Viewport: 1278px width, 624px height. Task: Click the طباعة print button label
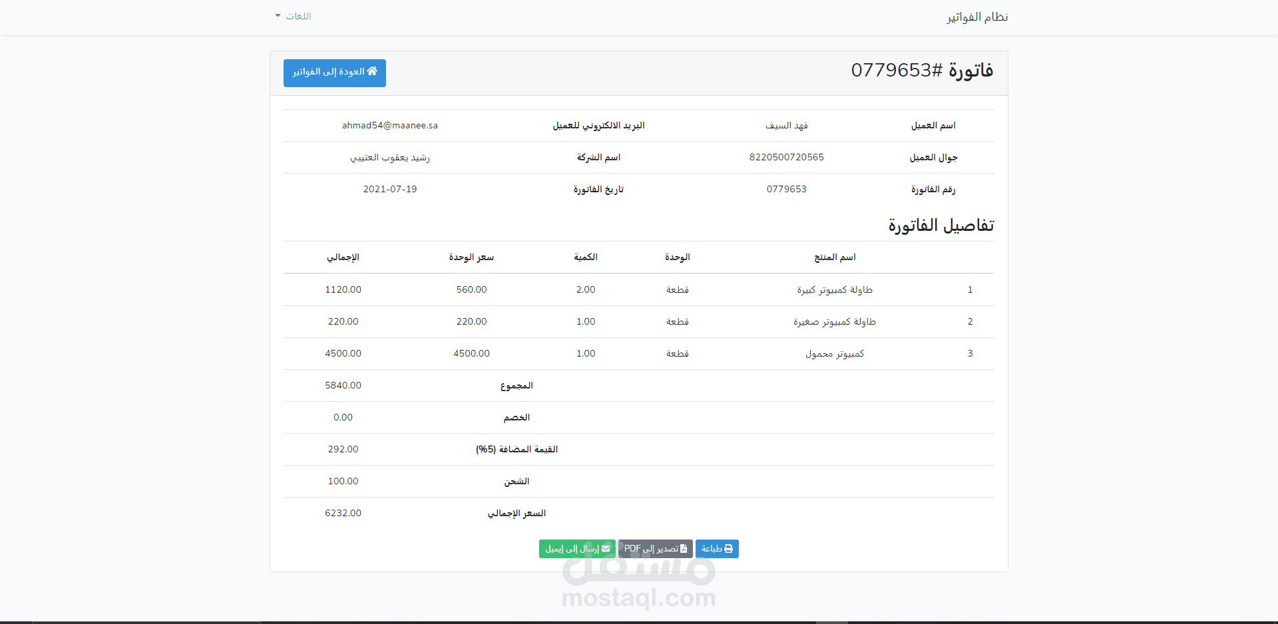[x=712, y=549]
